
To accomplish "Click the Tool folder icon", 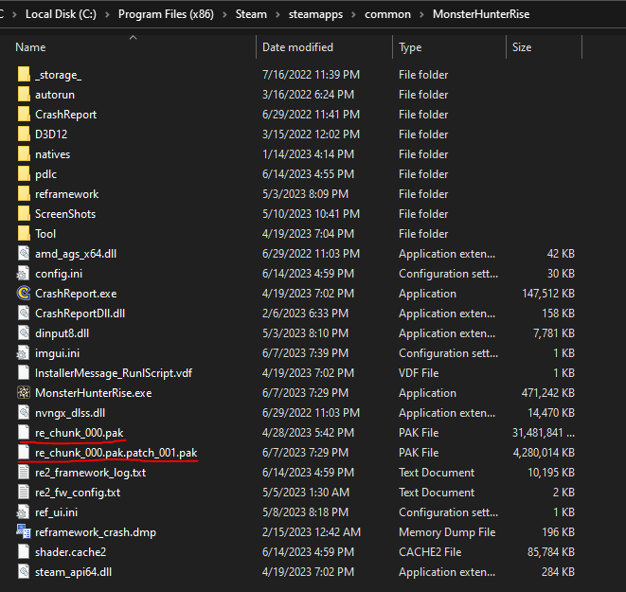I will click(x=24, y=234).
